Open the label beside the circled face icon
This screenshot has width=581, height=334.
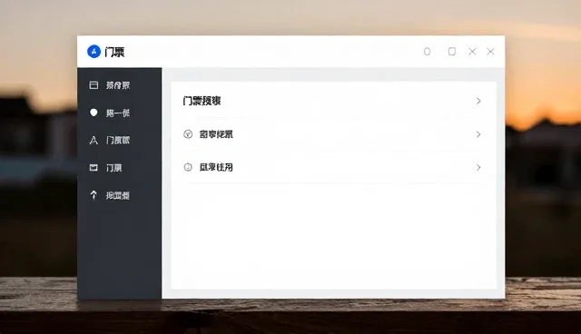tap(216, 167)
